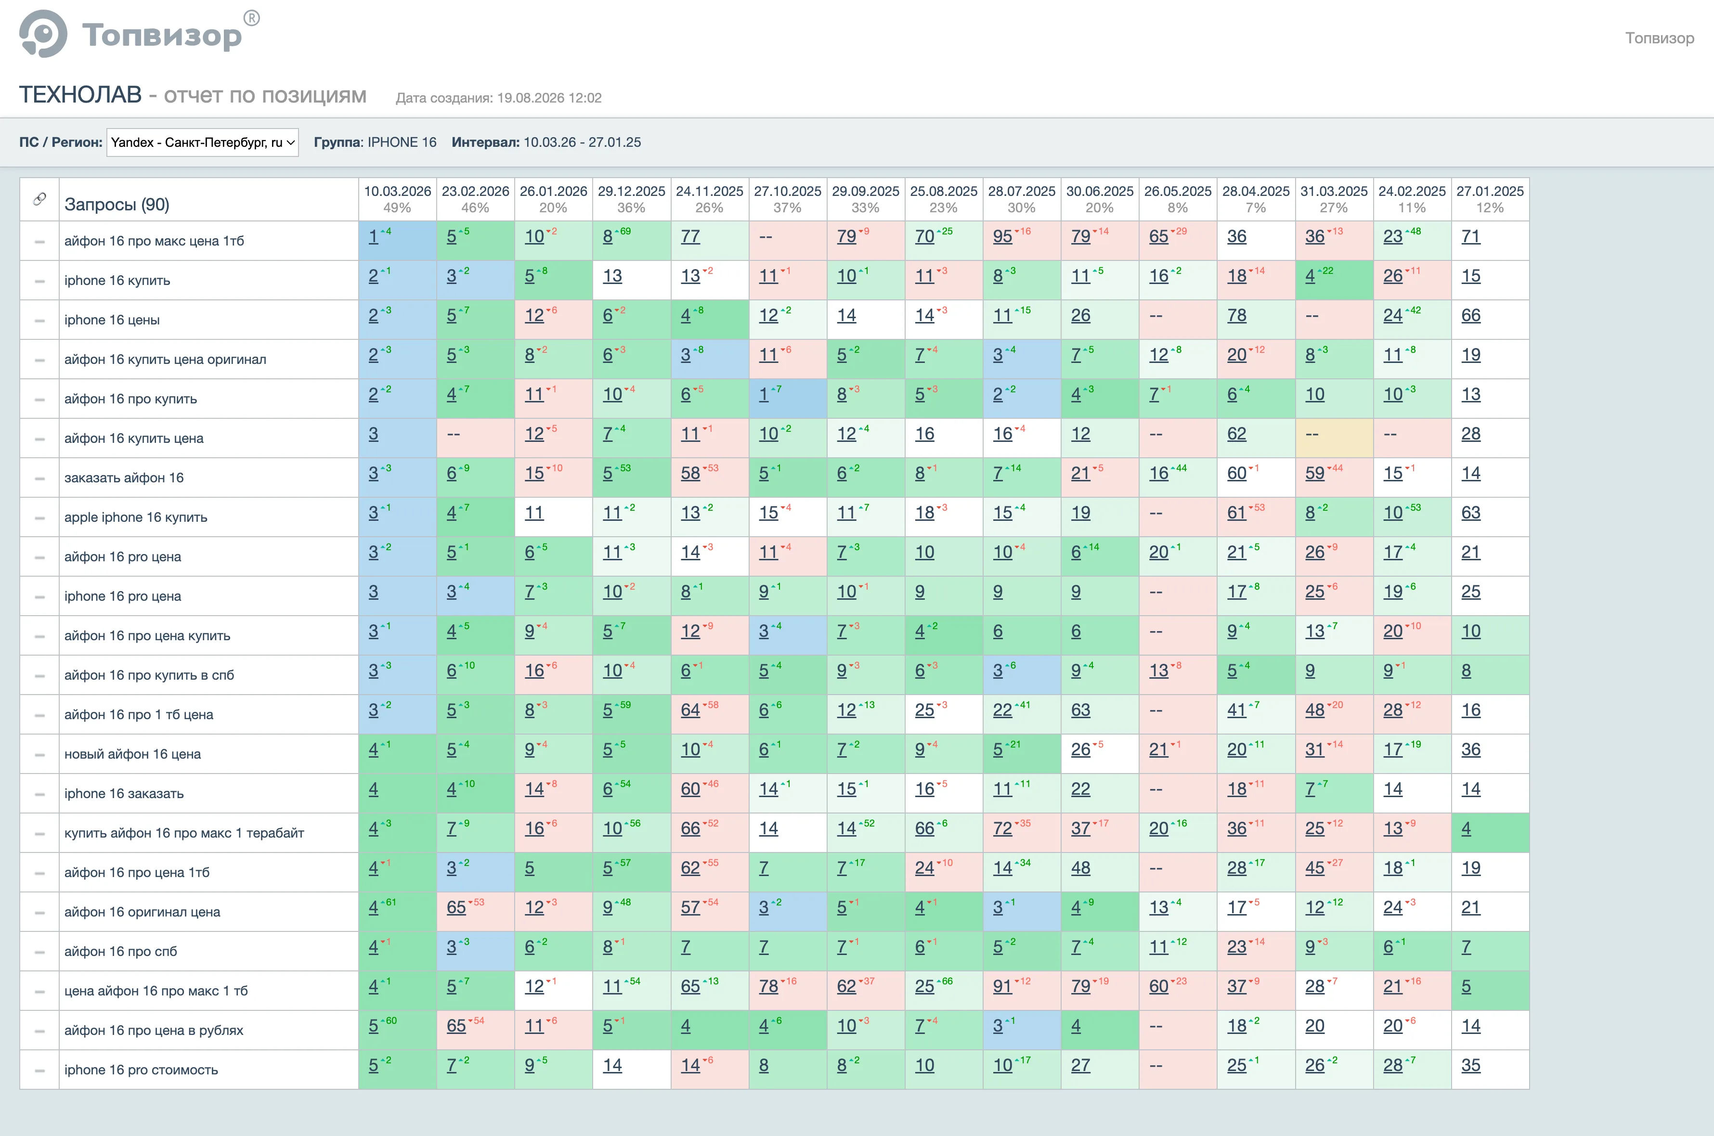Click dash icon beside iphone 16 pro стоимость
Screen dimensions: 1714x1136
point(40,1071)
